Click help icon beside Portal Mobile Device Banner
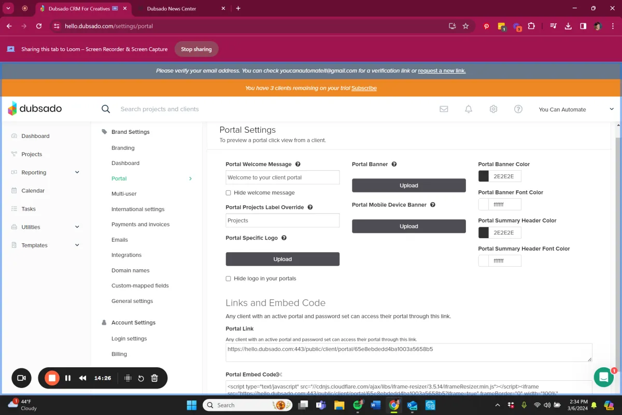Screen dimensions: 622x415 pyautogui.click(x=433, y=204)
